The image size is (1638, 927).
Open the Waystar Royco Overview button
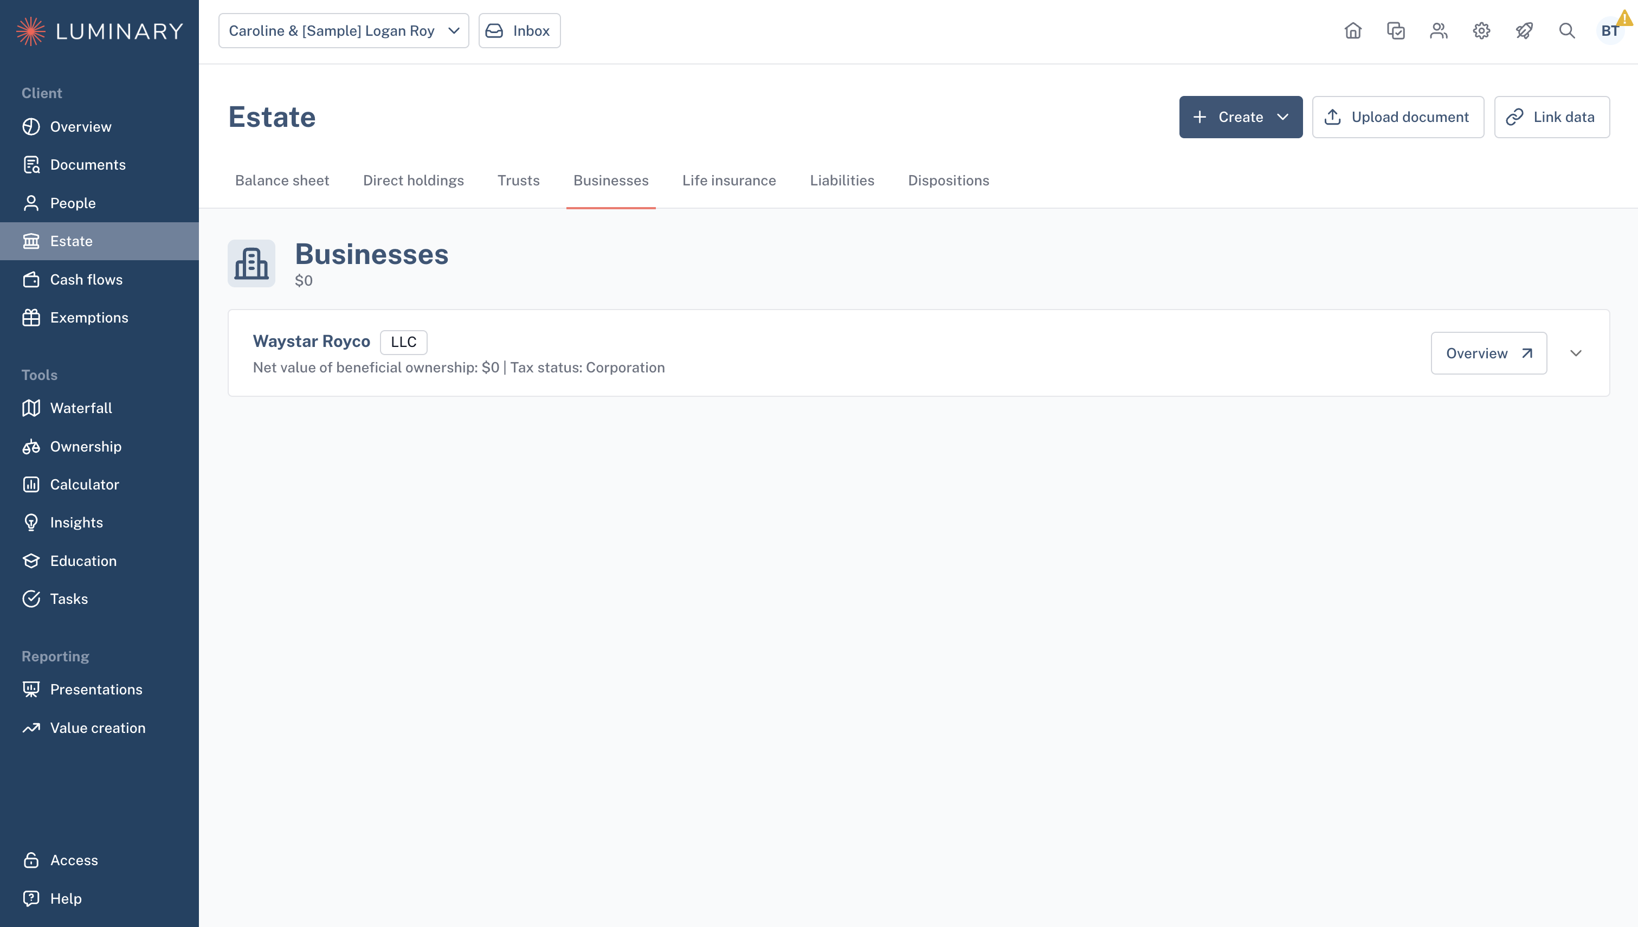(x=1488, y=353)
